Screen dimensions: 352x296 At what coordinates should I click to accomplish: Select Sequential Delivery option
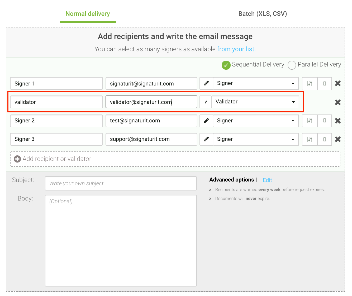coord(226,65)
